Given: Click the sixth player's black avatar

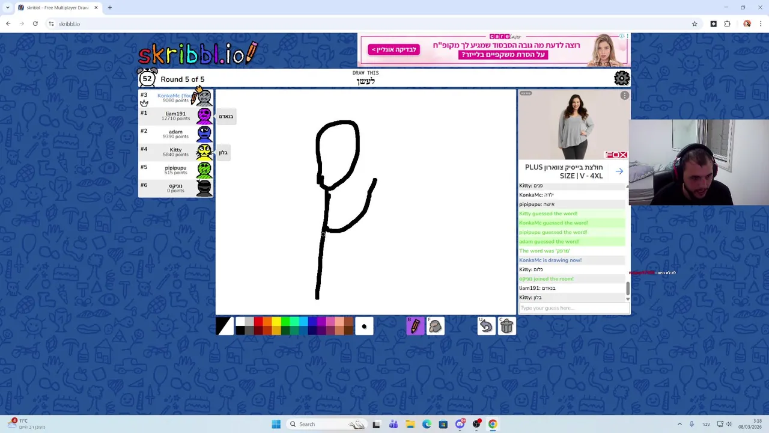Looking at the screenshot, I should 204,188.
